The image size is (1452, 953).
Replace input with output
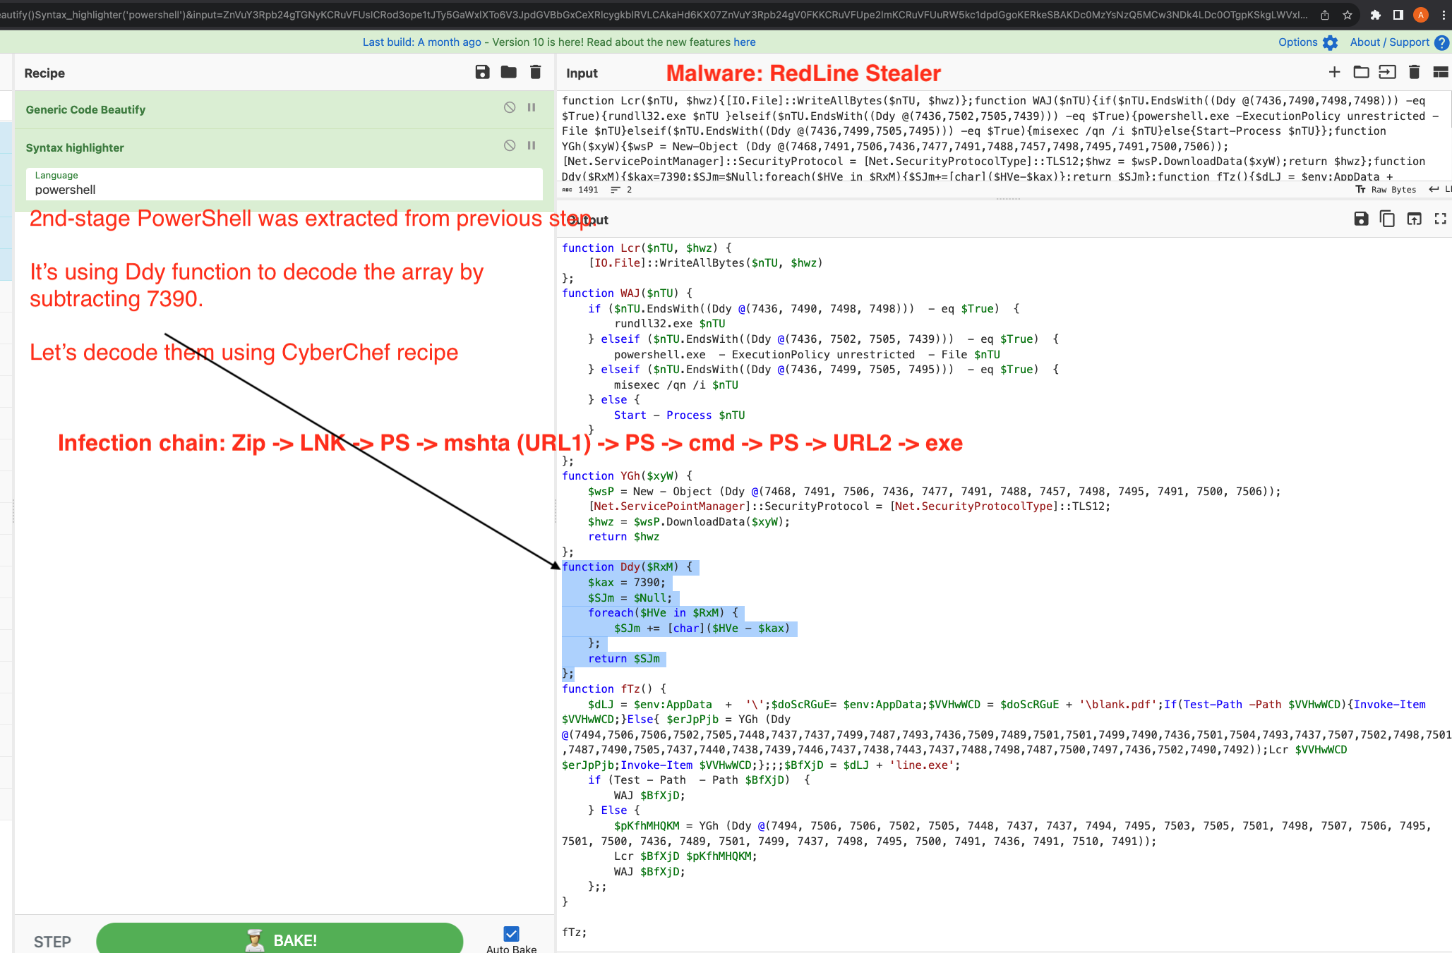click(1414, 219)
